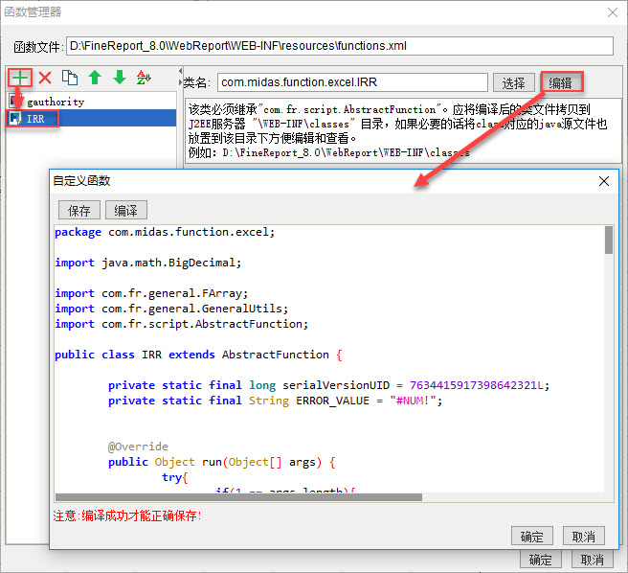Copy the selected function with the duplicate icon
The width and height of the screenshot is (628, 573).
pyautogui.click(x=70, y=78)
